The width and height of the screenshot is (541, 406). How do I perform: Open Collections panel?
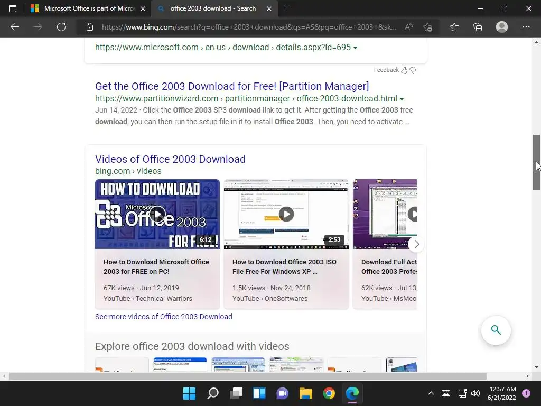point(478,27)
